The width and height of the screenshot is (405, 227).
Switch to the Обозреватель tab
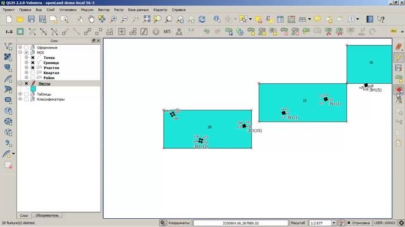point(47,216)
